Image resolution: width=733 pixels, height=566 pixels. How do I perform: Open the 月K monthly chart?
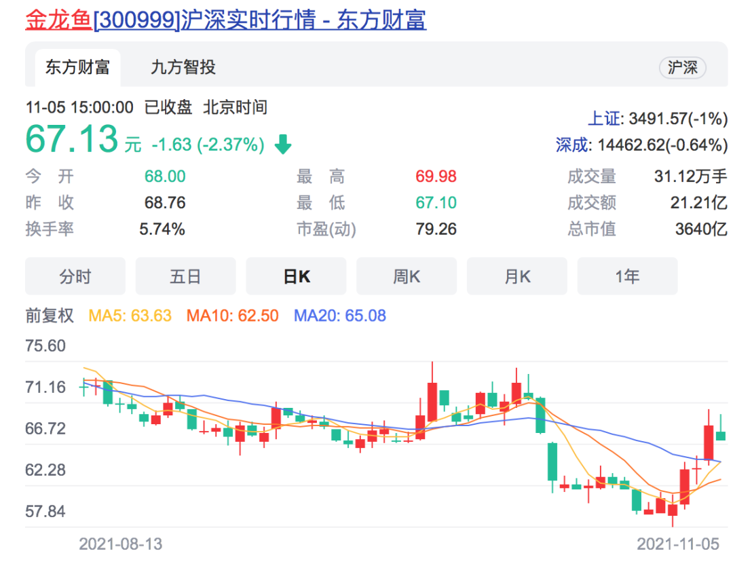(517, 276)
